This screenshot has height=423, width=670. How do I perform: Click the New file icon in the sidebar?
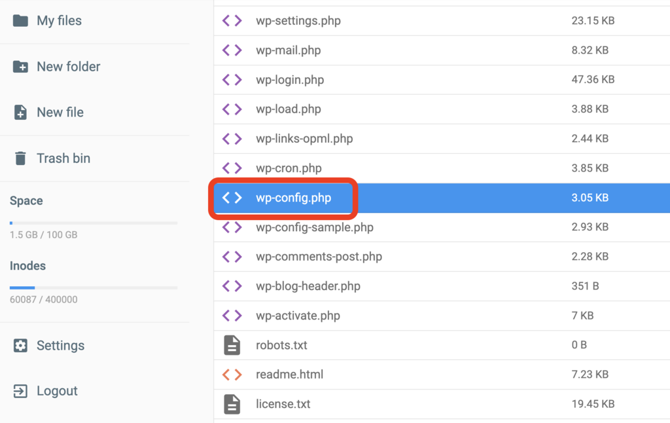(20, 112)
